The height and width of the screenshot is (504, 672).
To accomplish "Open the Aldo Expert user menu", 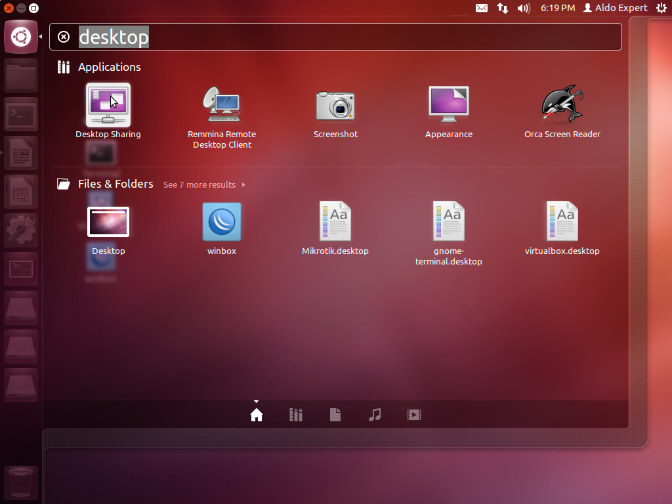I will (616, 8).
